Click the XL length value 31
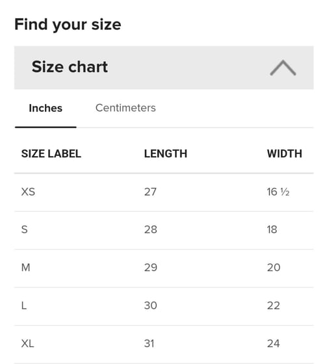The width and height of the screenshot is (327, 364). [x=149, y=344]
